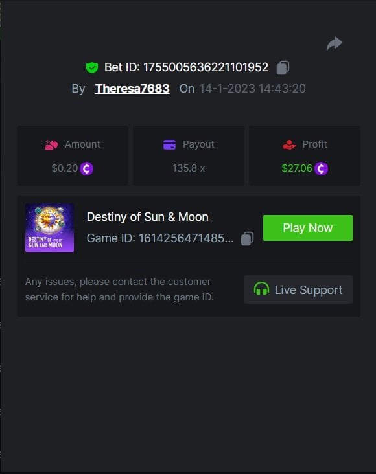Copy the Bet ID to clipboard

coord(283,67)
